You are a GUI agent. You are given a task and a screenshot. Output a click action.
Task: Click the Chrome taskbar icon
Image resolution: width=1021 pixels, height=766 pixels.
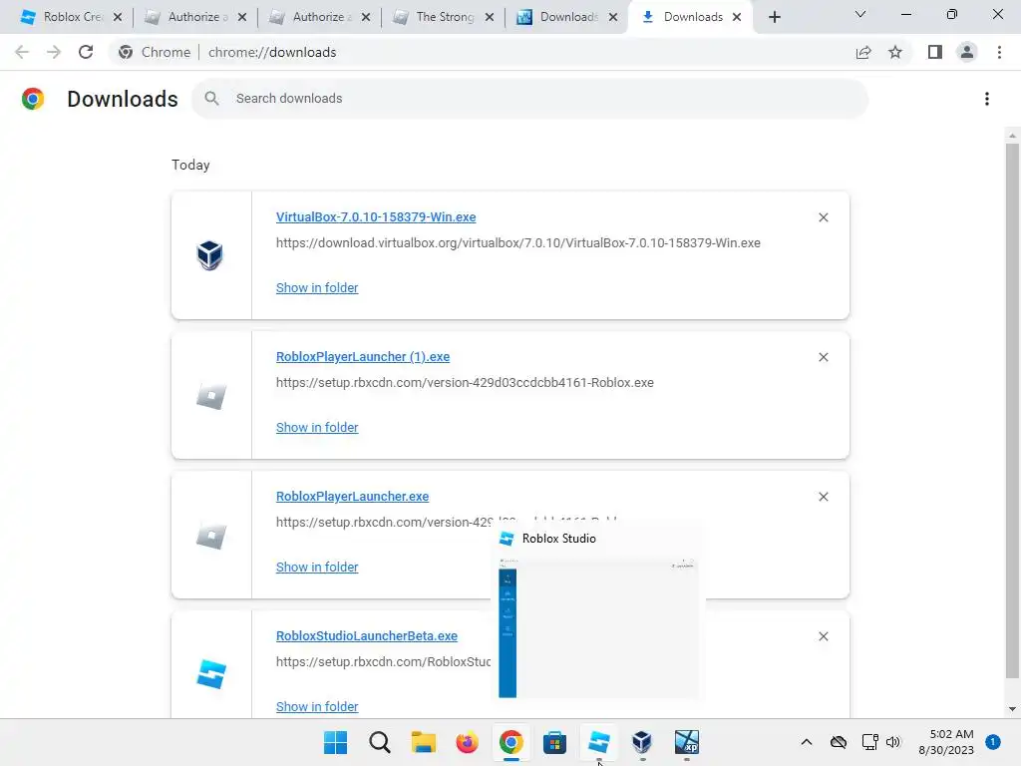tap(511, 742)
